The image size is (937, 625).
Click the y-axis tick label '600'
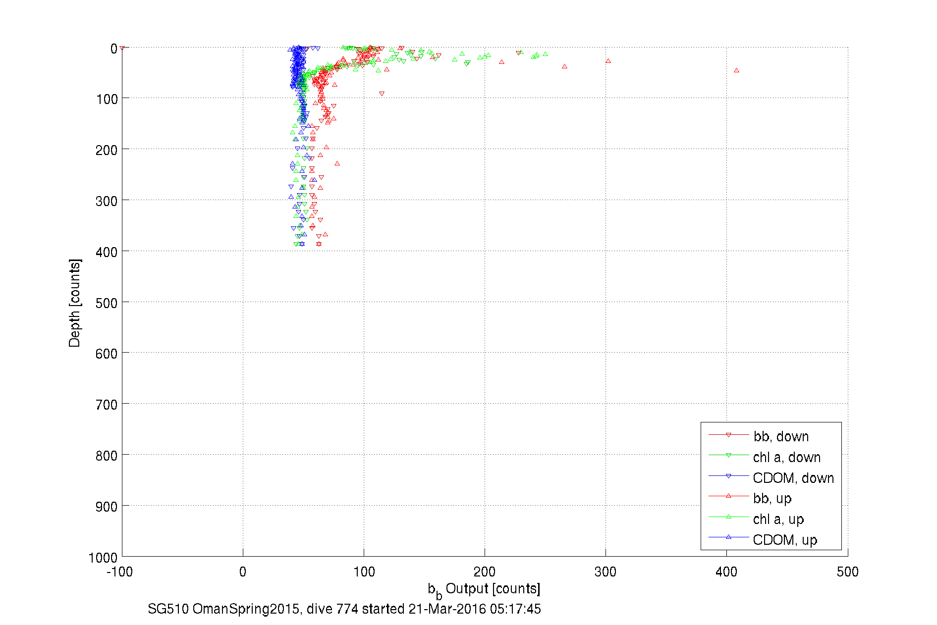tap(107, 354)
